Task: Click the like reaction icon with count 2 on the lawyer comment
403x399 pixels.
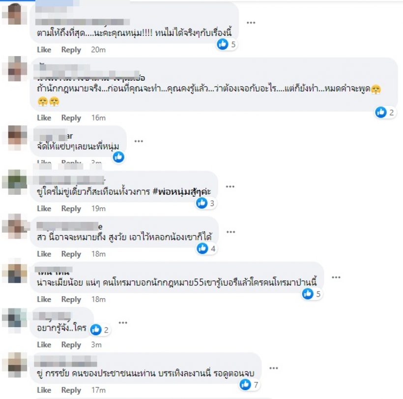Action: [x=381, y=112]
